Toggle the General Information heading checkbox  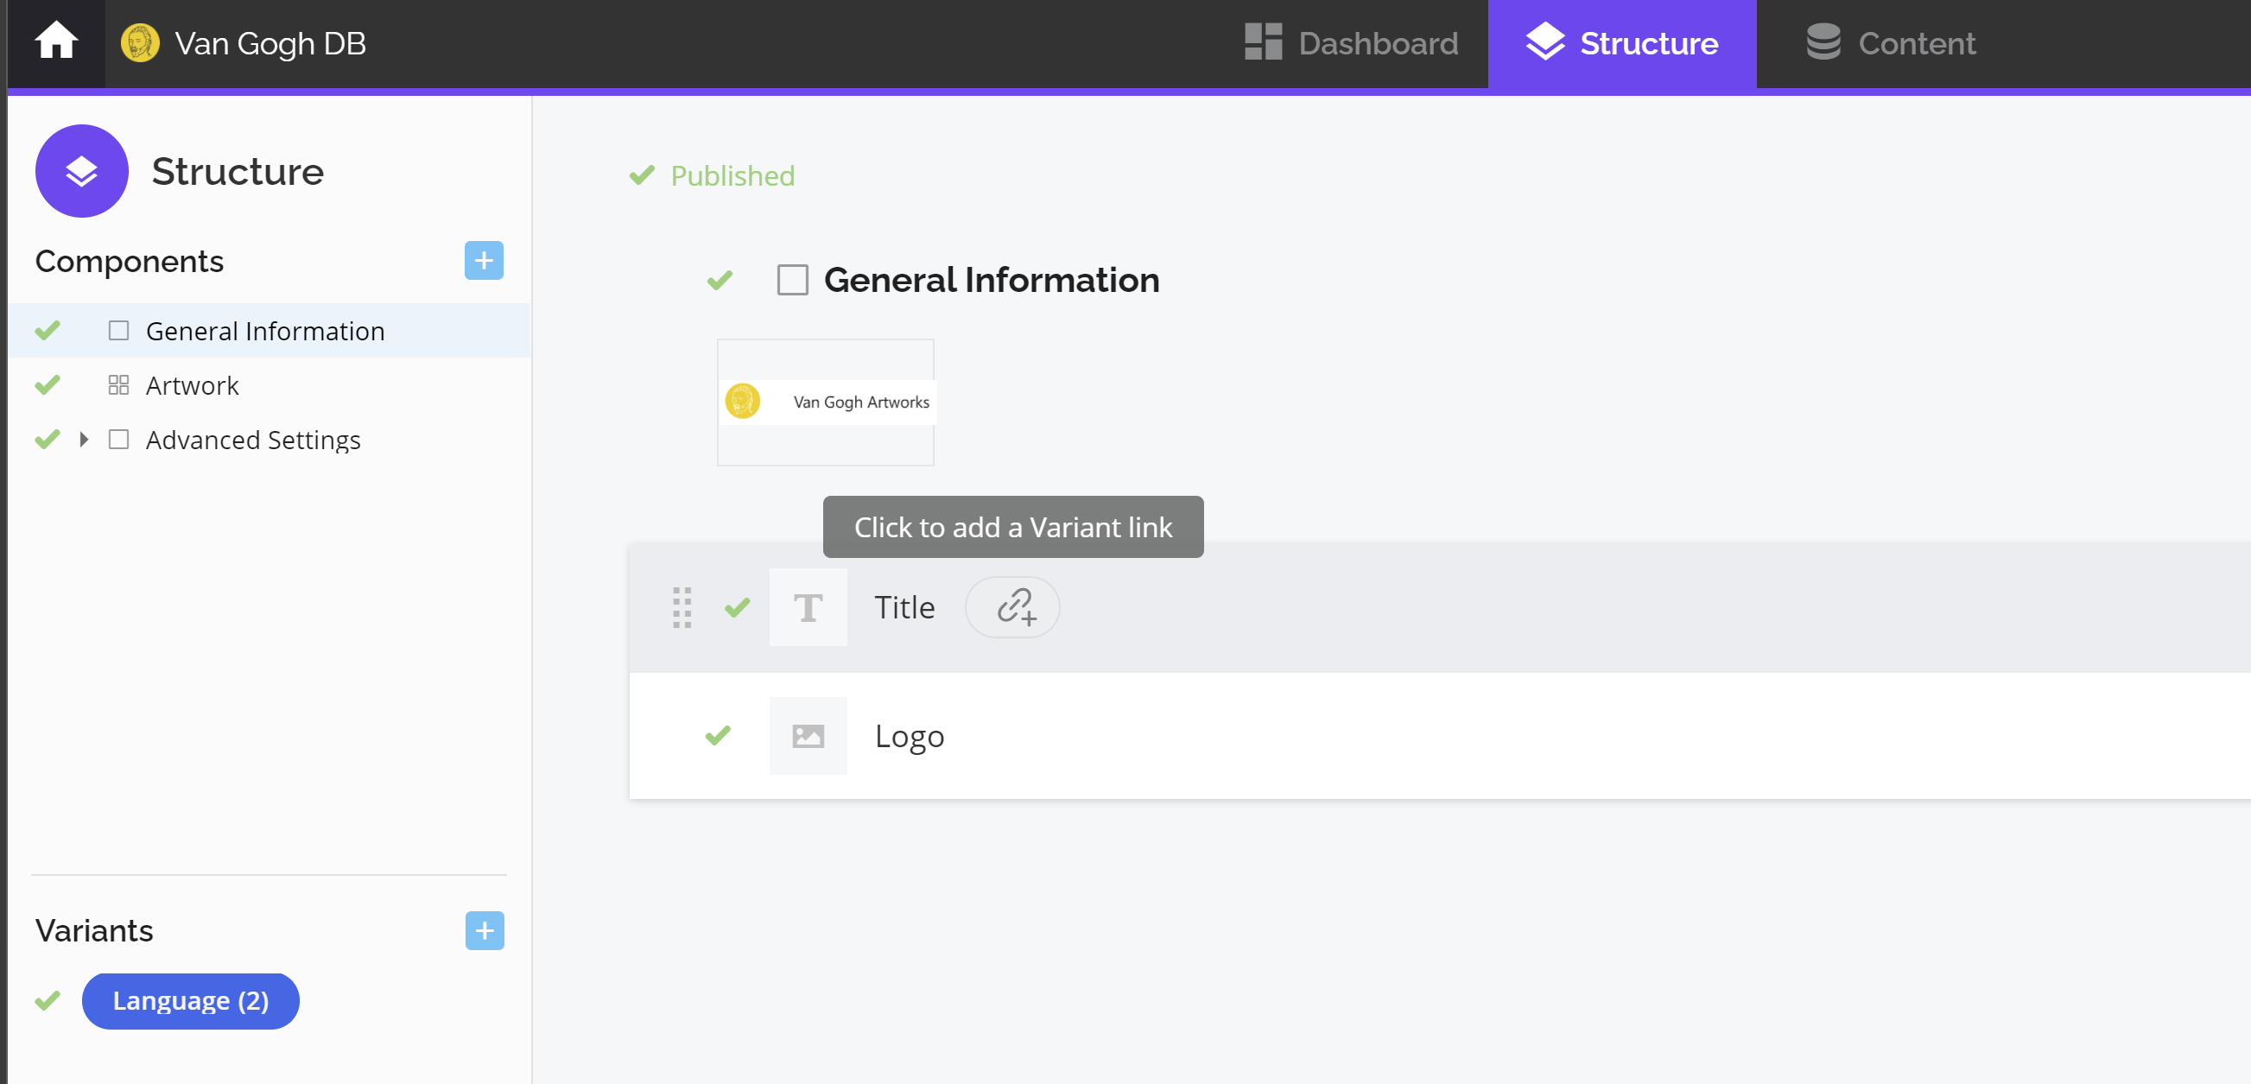(792, 281)
